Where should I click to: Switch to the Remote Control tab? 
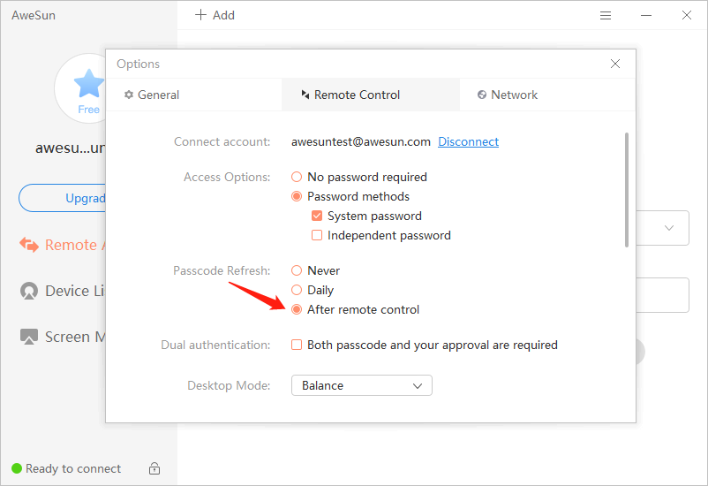coord(371,95)
